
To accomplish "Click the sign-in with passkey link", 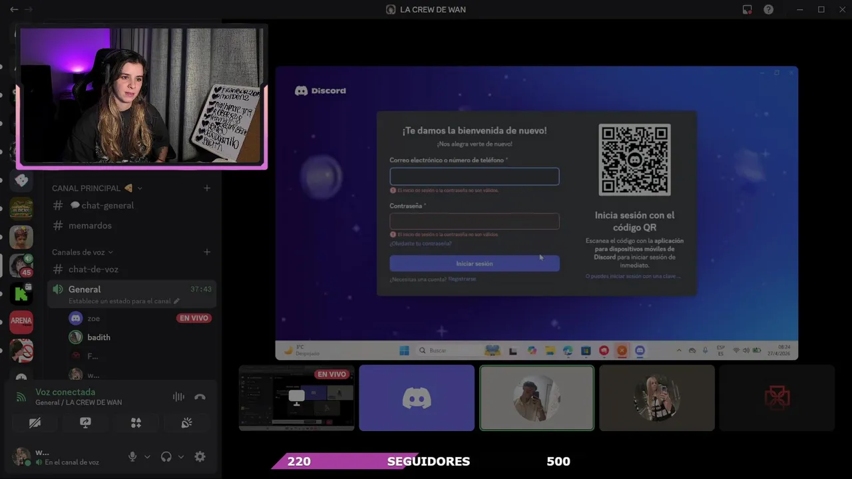I will click(x=632, y=276).
